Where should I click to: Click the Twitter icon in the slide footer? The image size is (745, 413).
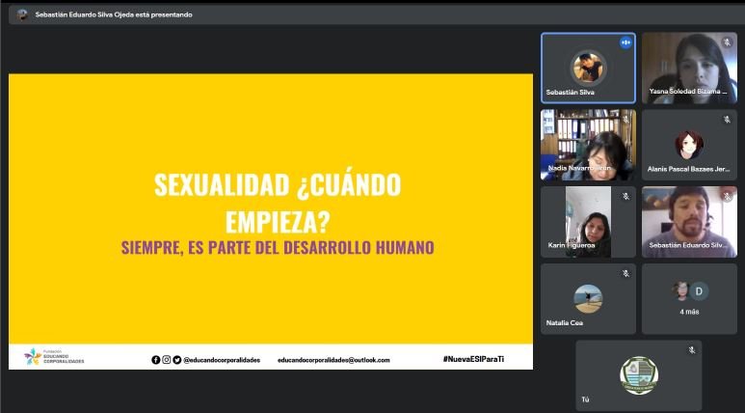(177, 360)
